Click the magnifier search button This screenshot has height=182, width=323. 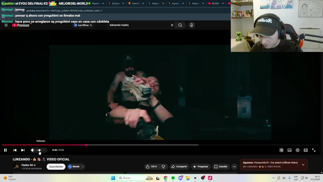(180, 25)
